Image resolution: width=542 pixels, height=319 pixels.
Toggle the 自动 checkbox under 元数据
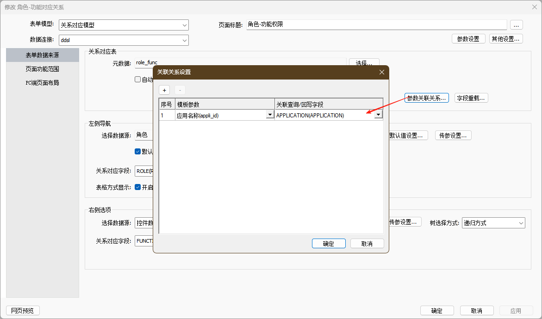(x=138, y=80)
